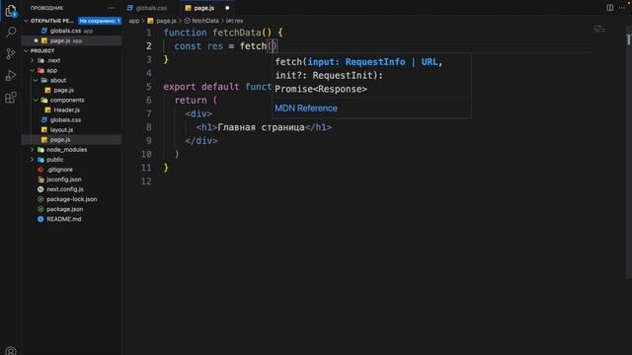Open editor more actions menu

tap(622, 8)
